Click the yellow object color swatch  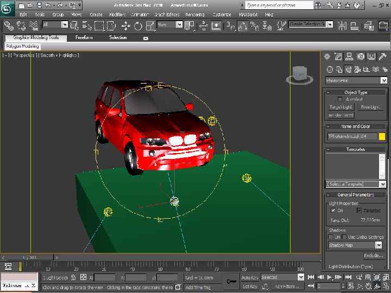[x=382, y=137]
